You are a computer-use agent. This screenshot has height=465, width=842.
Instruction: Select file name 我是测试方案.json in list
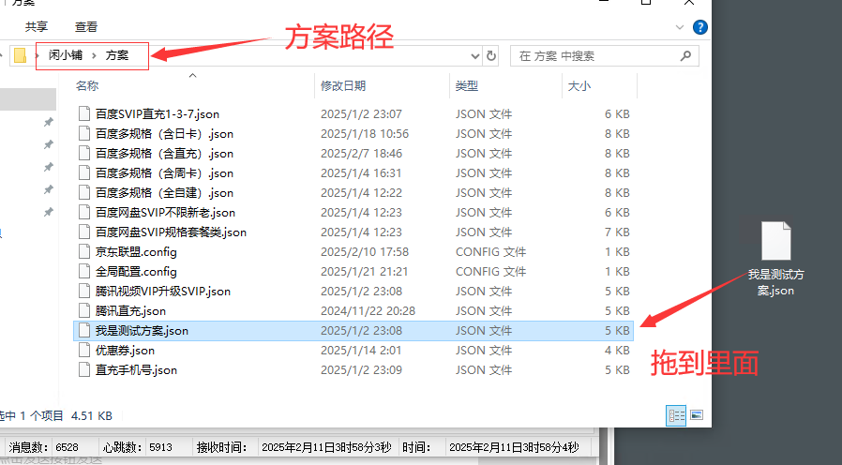pos(142,331)
